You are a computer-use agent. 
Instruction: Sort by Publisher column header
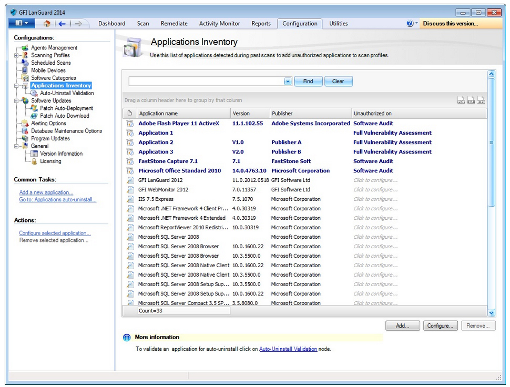[310, 114]
